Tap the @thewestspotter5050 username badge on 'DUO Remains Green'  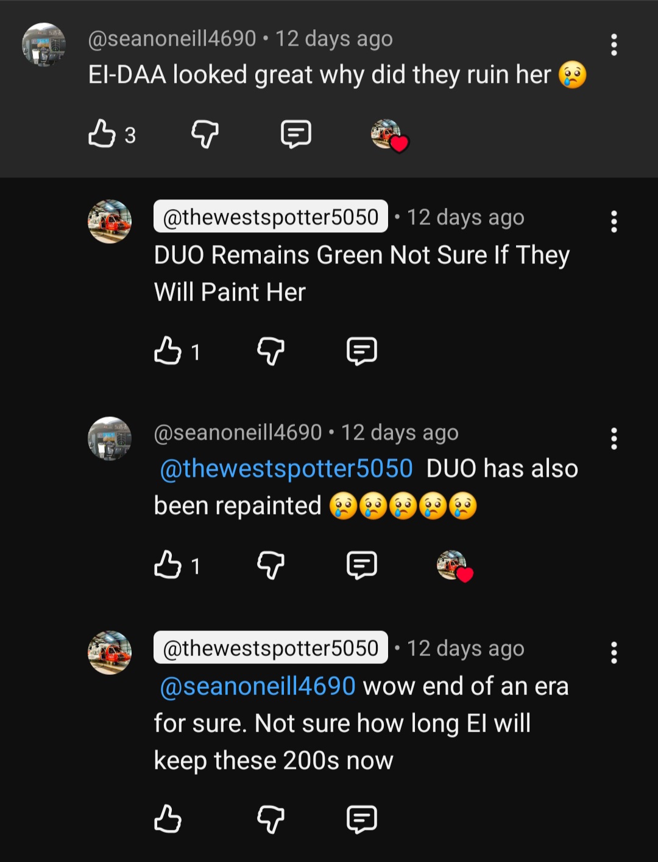pos(271,217)
